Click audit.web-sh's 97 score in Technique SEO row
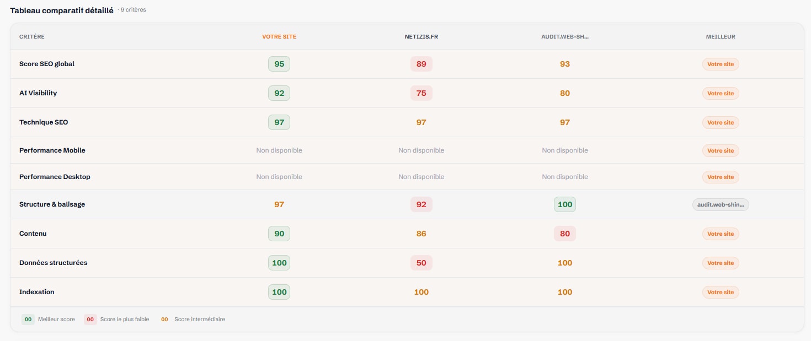Image resolution: width=811 pixels, height=341 pixels. [565, 122]
